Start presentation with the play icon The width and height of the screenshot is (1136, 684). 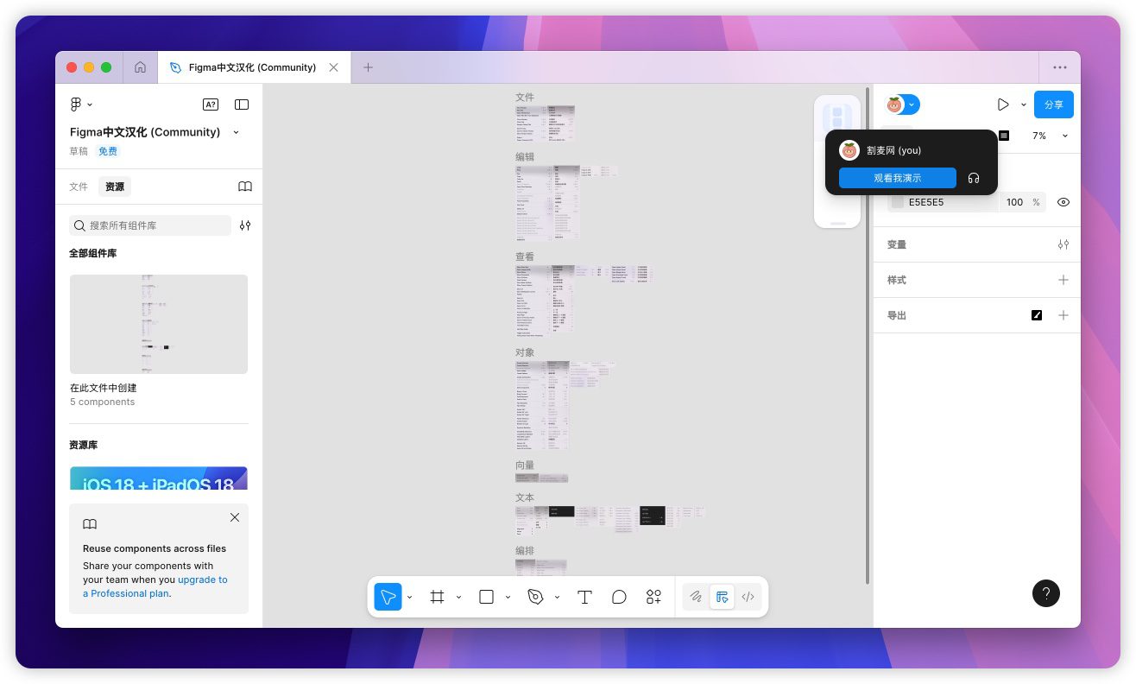pyautogui.click(x=1003, y=104)
